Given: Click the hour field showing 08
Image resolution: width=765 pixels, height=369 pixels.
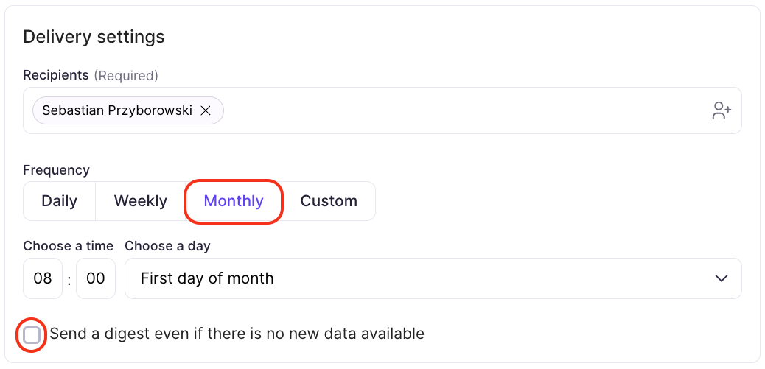Looking at the screenshot, I should (43, 278).
